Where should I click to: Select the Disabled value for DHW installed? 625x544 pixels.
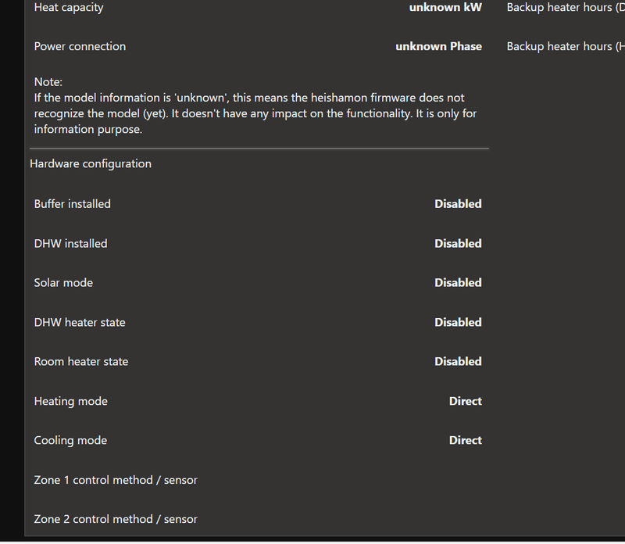pyautogui.click(x=458, y=244)
